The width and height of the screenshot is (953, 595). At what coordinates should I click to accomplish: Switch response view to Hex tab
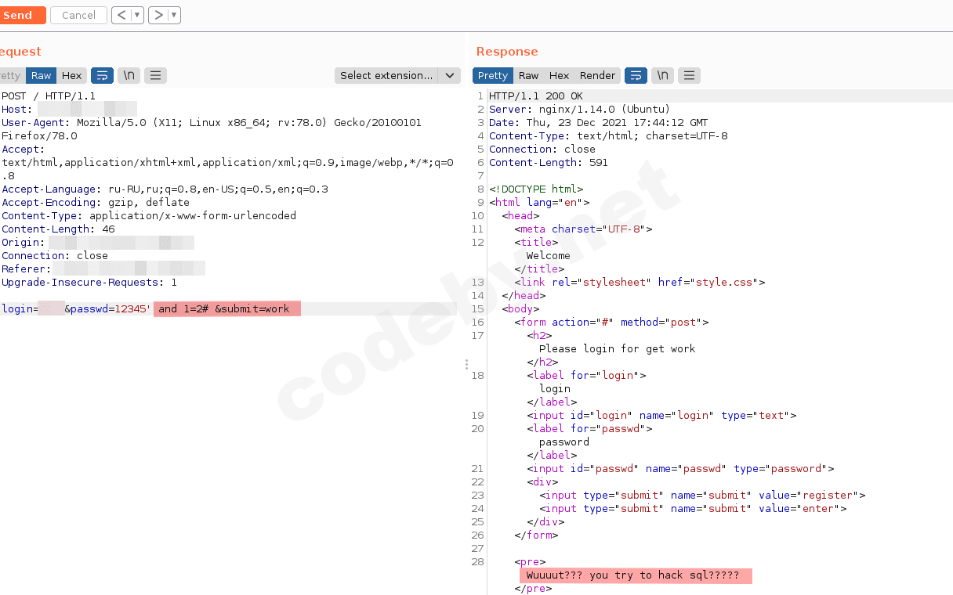point(560,76)
